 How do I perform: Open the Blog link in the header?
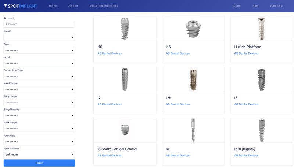coord(255,6)
